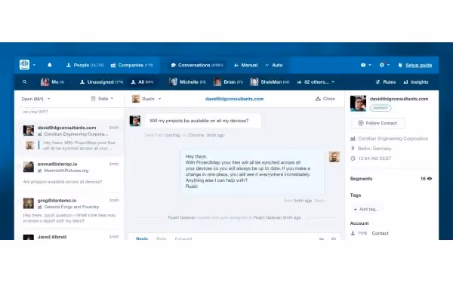This screenshot has height=283, width=453.
Task: Open Rules
Action: click(x=385, y=82)
